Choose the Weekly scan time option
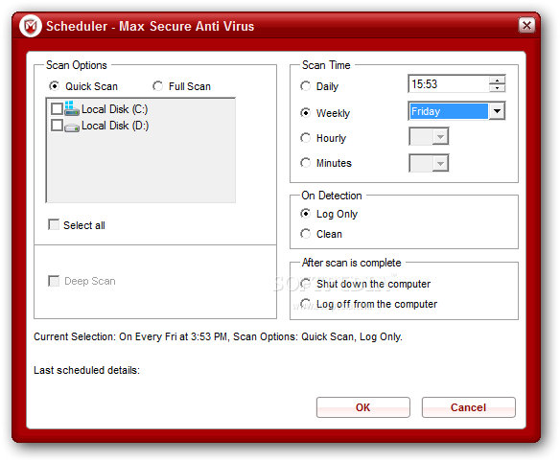The height and width of the screenshot is (462, 560). [x=305, y=113]
